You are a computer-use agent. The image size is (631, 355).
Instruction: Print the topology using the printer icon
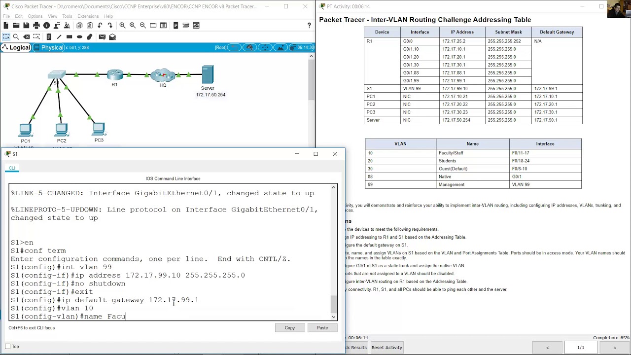[x=36, y=26]
